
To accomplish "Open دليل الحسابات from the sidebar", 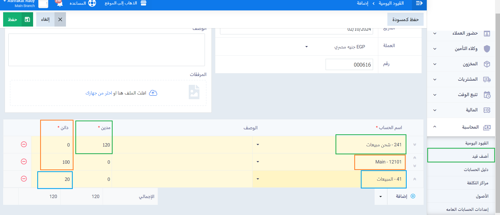I will click(476, 170).
